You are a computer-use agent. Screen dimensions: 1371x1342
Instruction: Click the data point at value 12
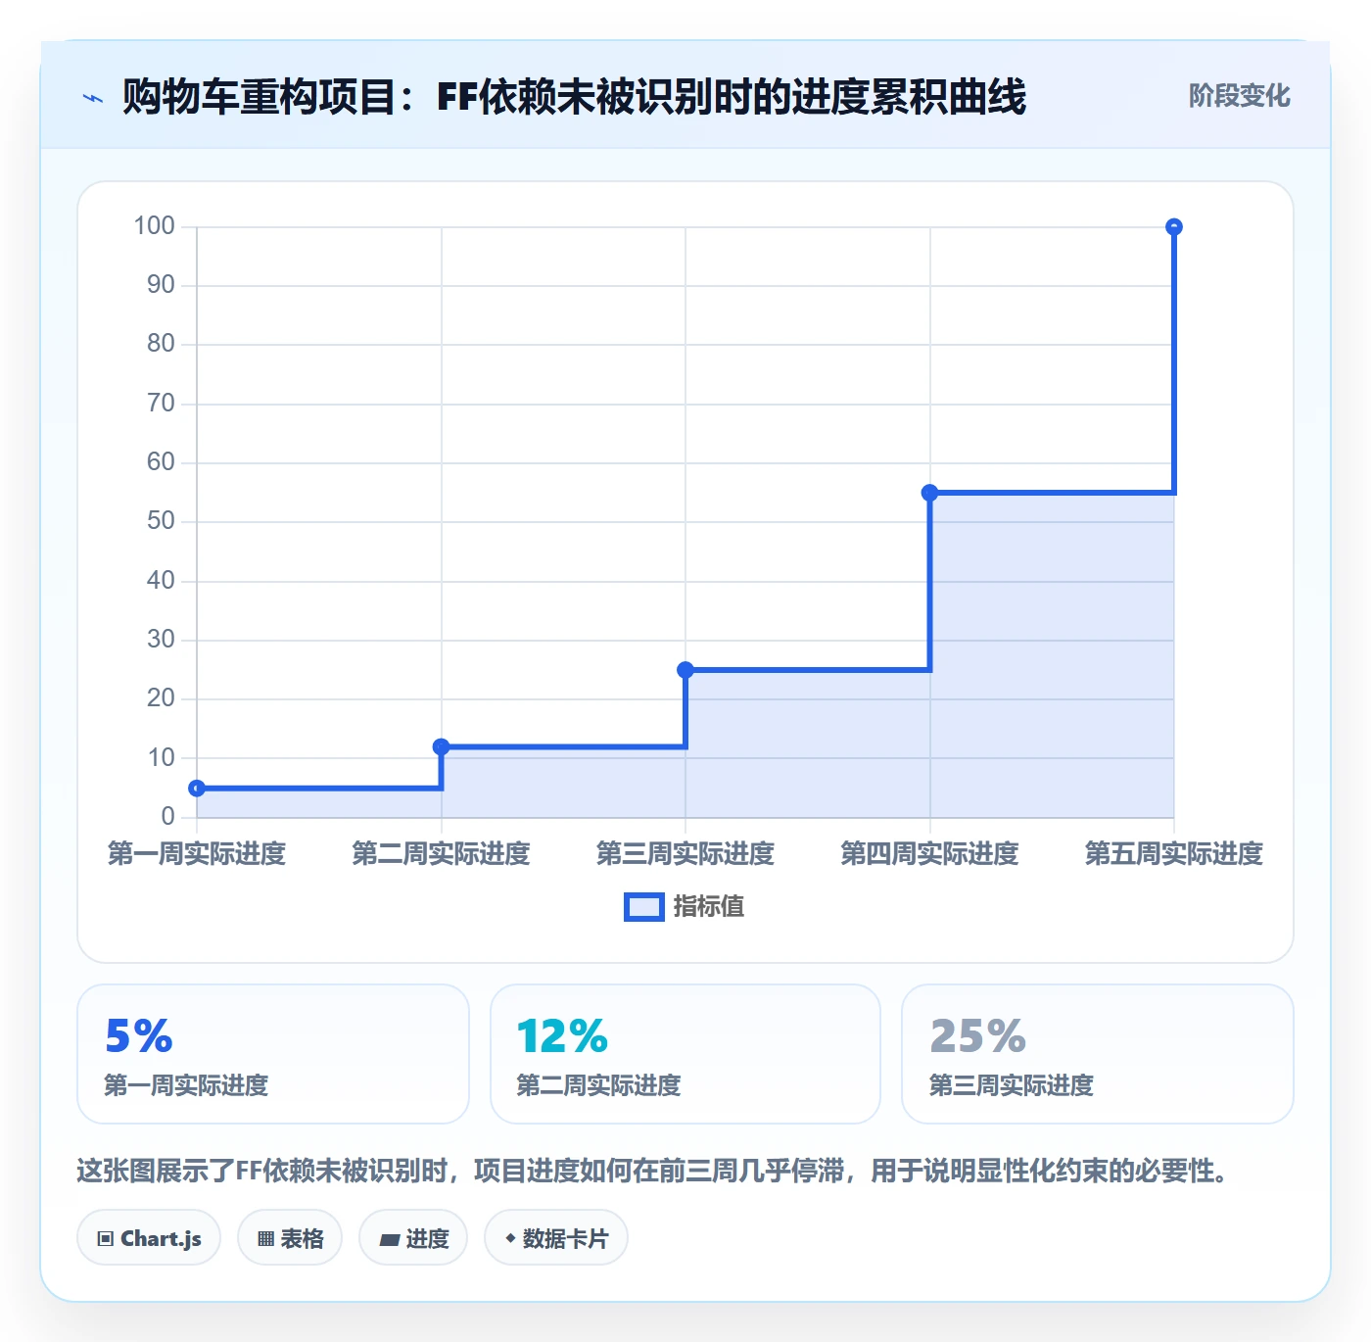(442, 747)
